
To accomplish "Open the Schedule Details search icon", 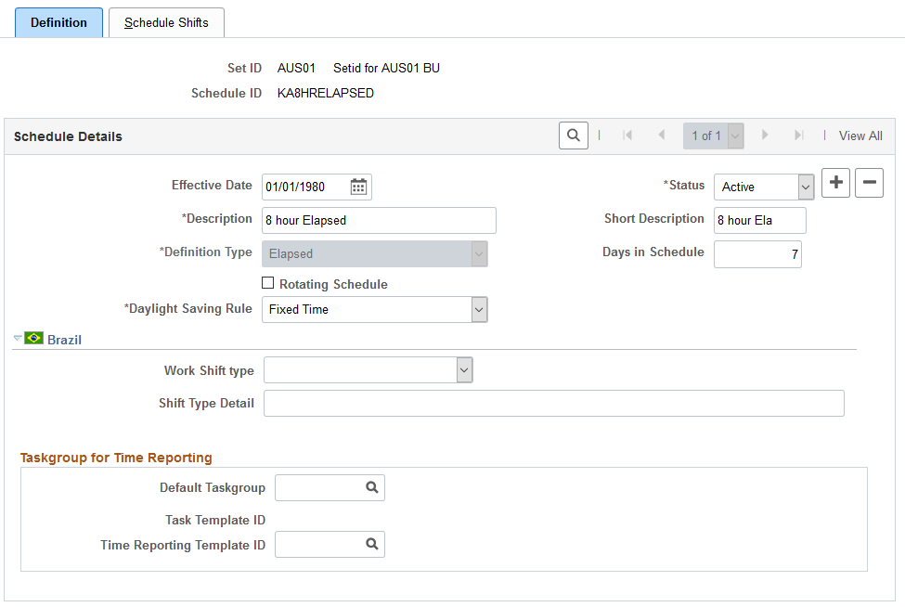I will click(x=573, y=135).
